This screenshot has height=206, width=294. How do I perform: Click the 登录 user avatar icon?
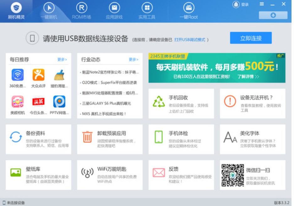tap(236, 4)
